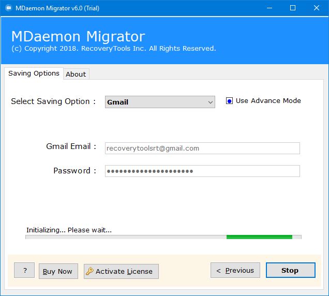Click the 'Gmail Email :' label
This screenshot has height=296, width=329.
(71, 146)
